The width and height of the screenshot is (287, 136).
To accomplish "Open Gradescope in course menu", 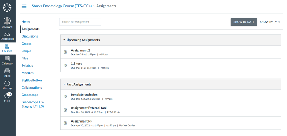I will [30, 95].
